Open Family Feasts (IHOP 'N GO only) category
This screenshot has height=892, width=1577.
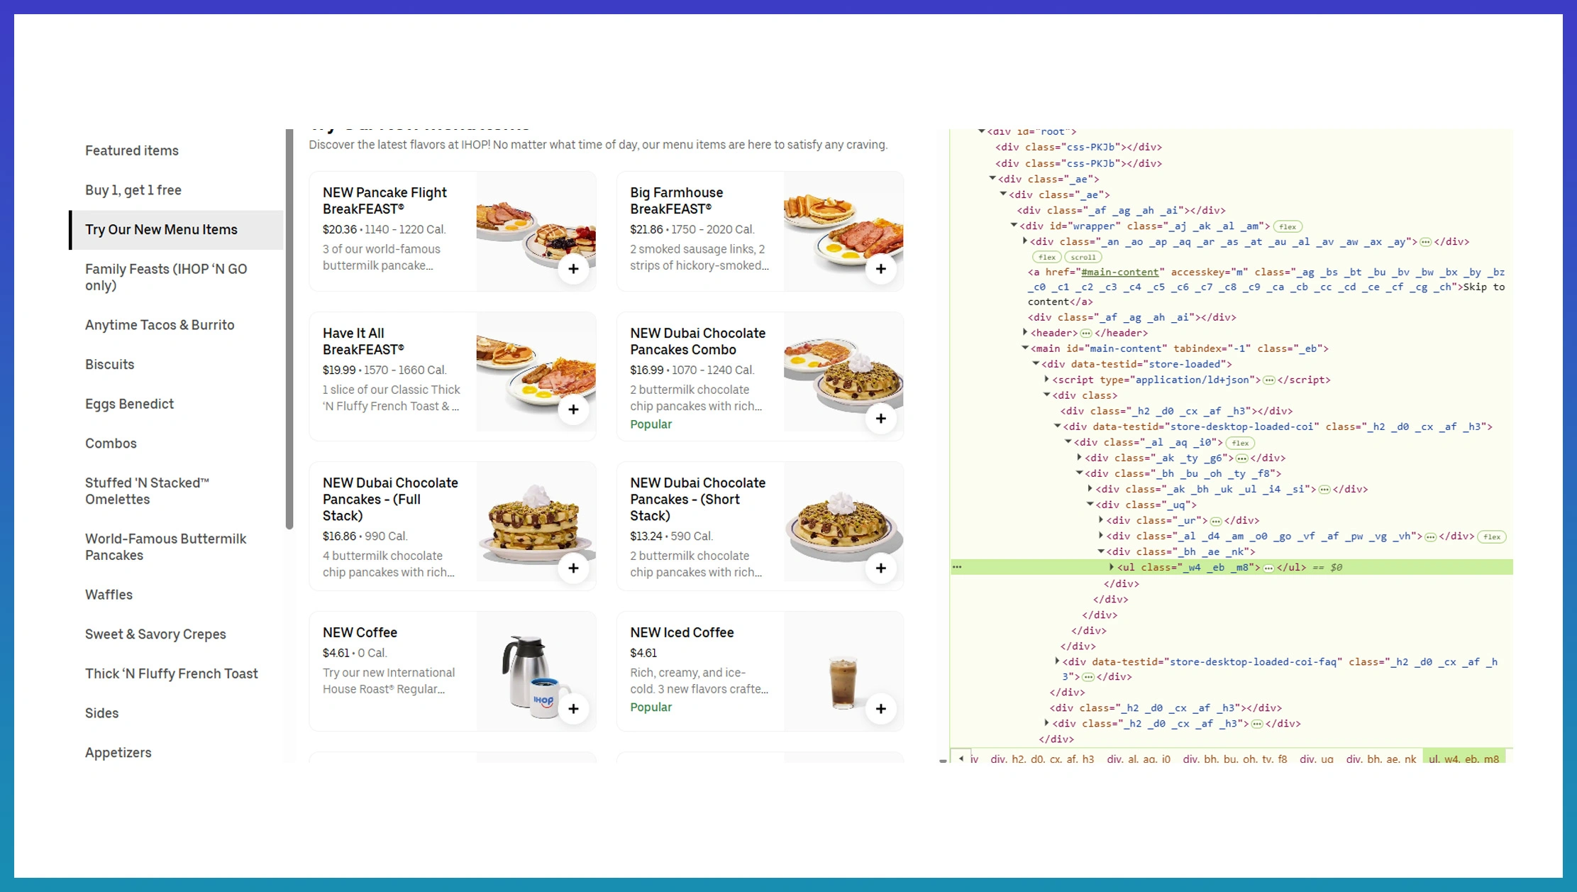click(166, 277)
